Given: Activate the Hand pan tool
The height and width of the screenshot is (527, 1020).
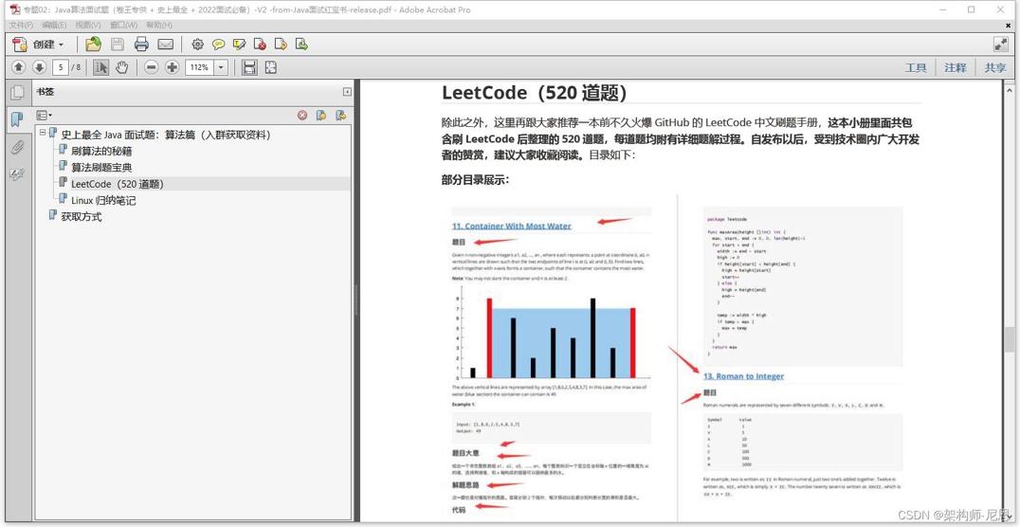Looking at the screenshot, I should [x=121, y=67].
